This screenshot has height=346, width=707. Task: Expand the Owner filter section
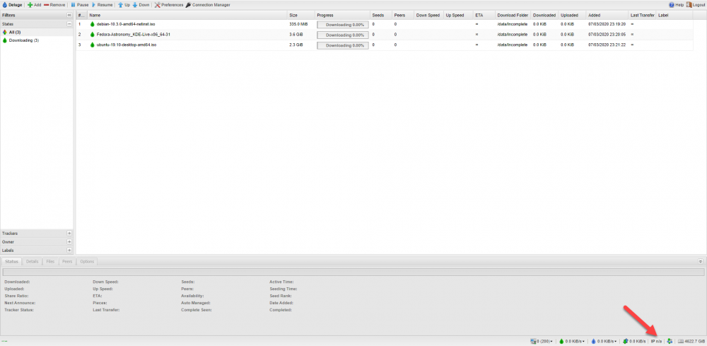[69, 242]
